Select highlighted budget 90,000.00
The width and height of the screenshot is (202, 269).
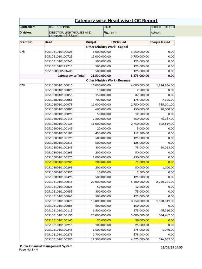[x=104, y=220]
